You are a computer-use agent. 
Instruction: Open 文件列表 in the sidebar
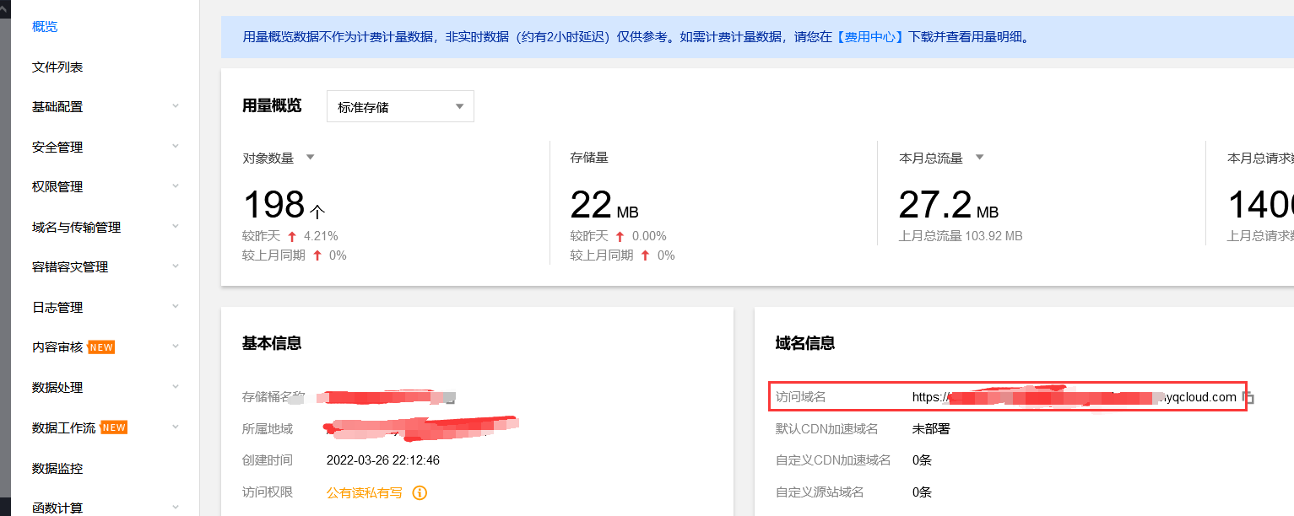[57, 67]
